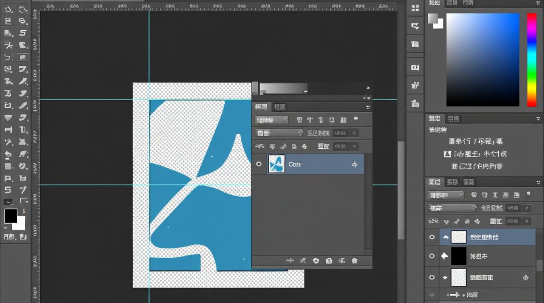Open blend mode dropdown in docked layers panel
The image size is (544, 303).
coord(453,208)
